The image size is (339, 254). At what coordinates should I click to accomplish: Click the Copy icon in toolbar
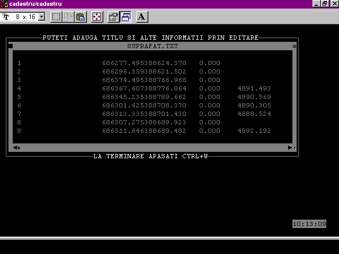(68, 17)
